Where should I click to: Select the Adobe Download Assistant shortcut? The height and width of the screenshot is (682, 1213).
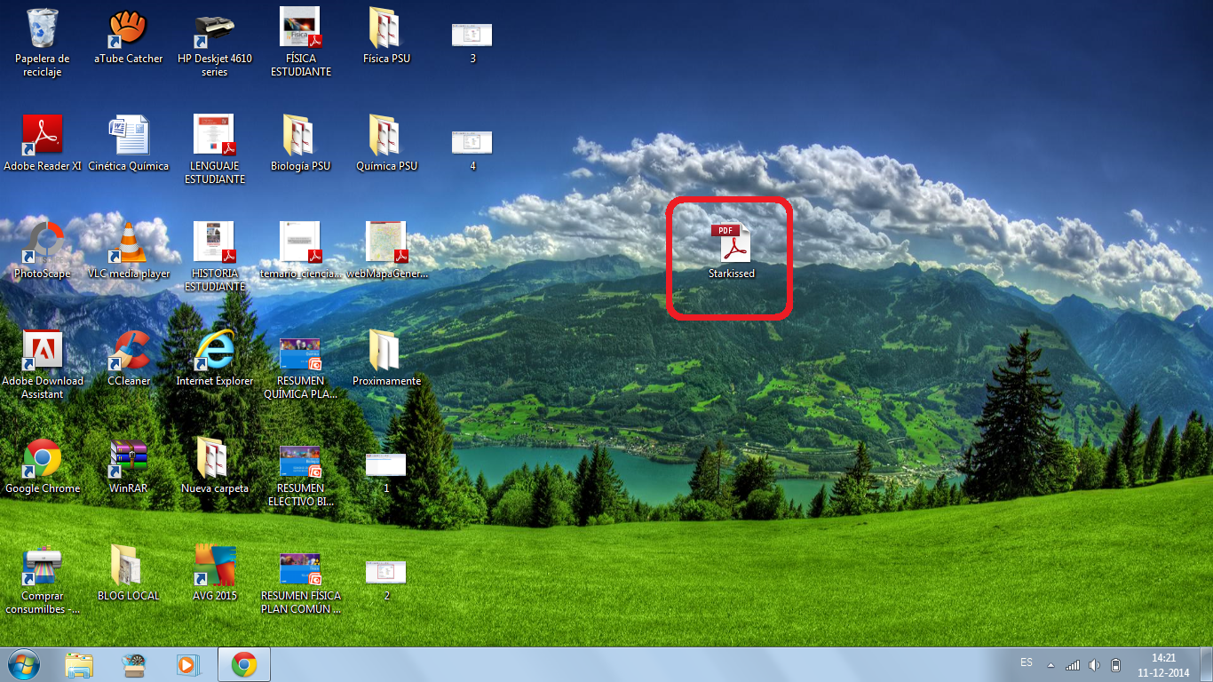42,364
